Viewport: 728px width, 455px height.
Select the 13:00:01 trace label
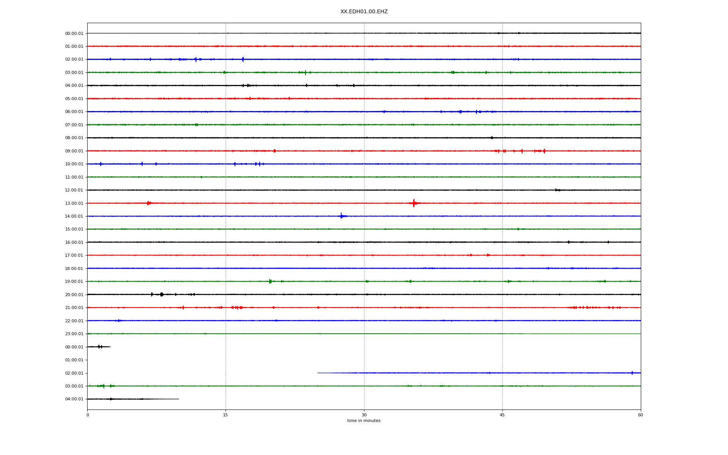coord(74,204)
